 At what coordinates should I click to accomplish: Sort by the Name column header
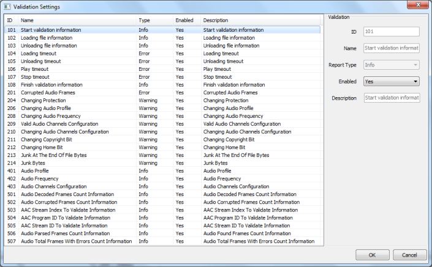[77, 20]
